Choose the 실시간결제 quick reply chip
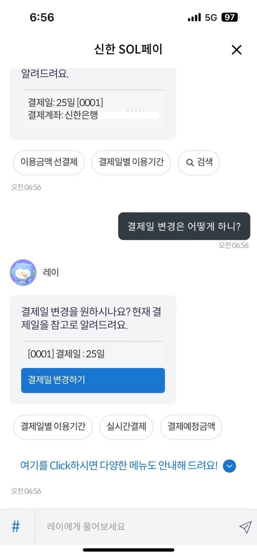This screenshot has width=257, height=557. [127, 427]
